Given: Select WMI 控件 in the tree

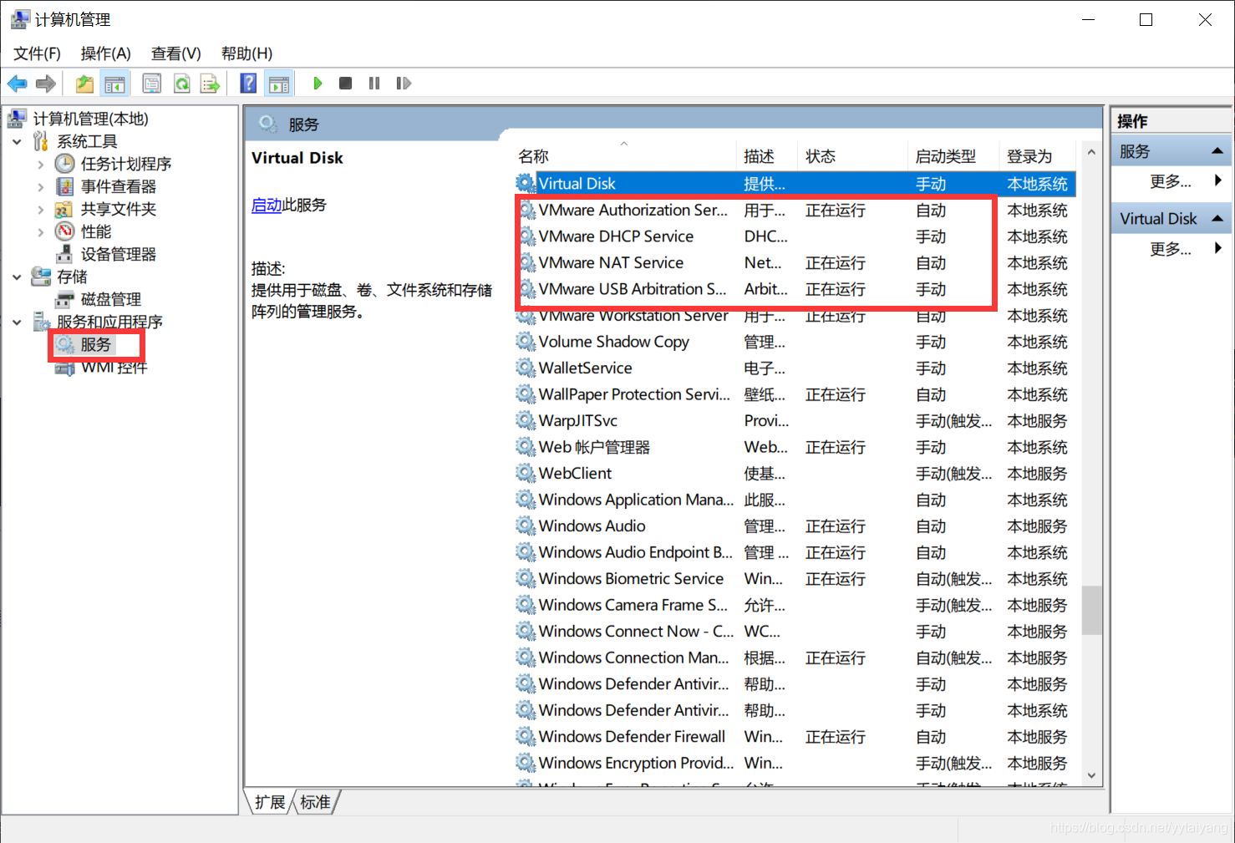Looking at the screenshot, I should pos(114,367).
